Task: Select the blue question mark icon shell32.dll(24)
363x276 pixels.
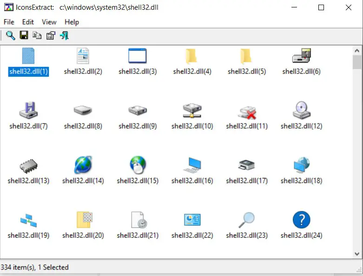Action: point(302,220)
